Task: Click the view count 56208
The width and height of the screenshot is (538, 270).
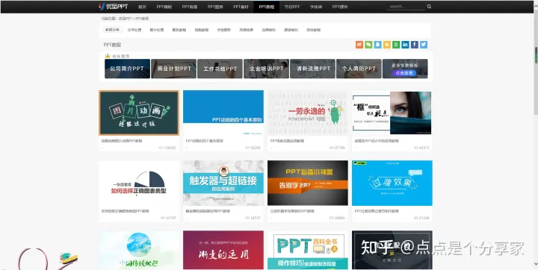Action: point(256,148)
